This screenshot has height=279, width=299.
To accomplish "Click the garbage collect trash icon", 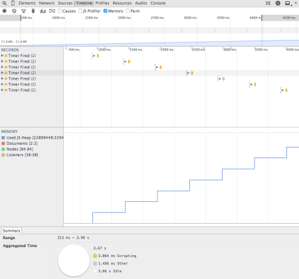I will pos(33,11).
